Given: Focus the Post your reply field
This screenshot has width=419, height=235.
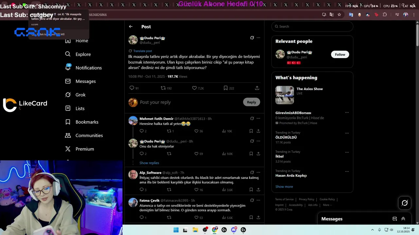Looking at the screenshot, I should pos(190,102).
